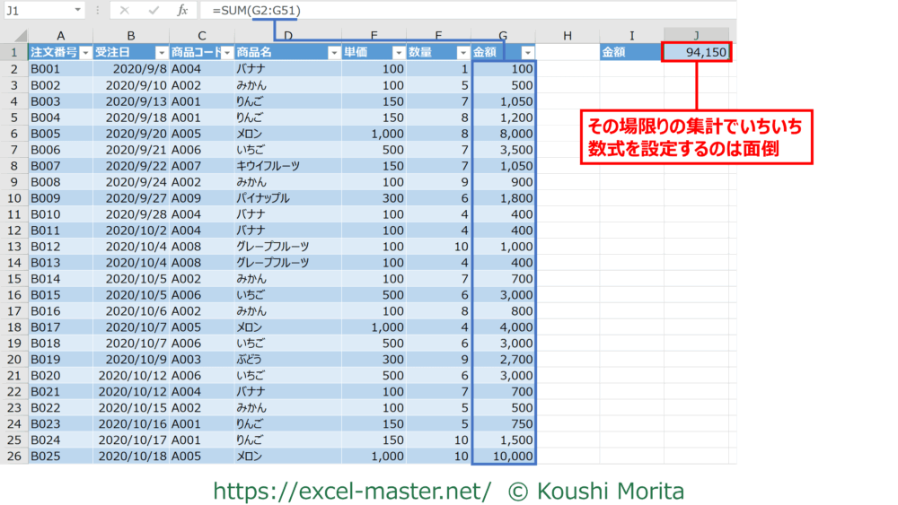Open the 注文番号 filter dropdown

click(85, 53)
